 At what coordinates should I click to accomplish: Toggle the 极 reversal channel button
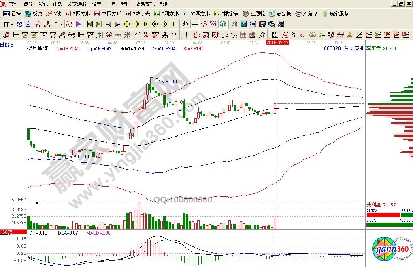[68, 24]
